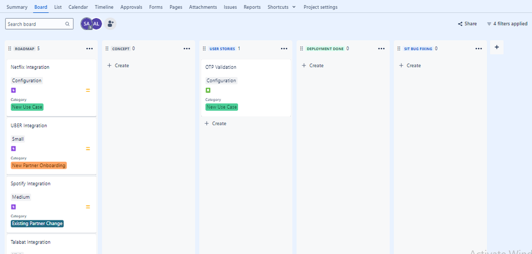Screen dimensions: 532x254
Task: Click Small label on UBER Integration
Action: pyautogui.click(x=18, y=139)
